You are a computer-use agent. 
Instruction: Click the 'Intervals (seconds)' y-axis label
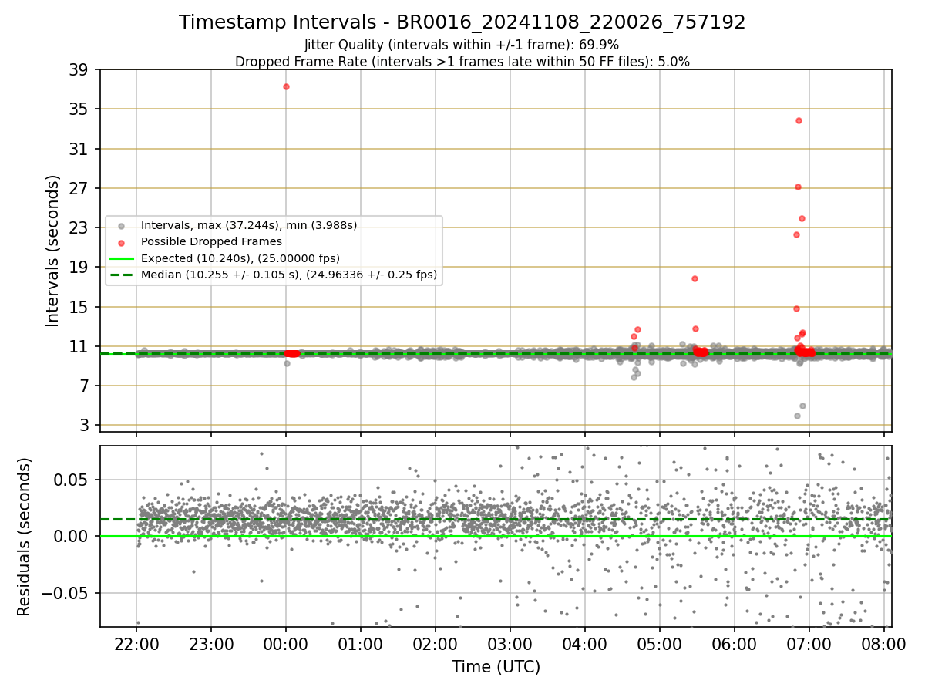(x=52, y=251)
